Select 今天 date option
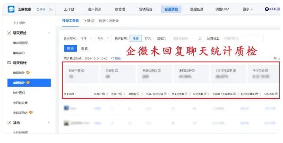 point(136,38)
